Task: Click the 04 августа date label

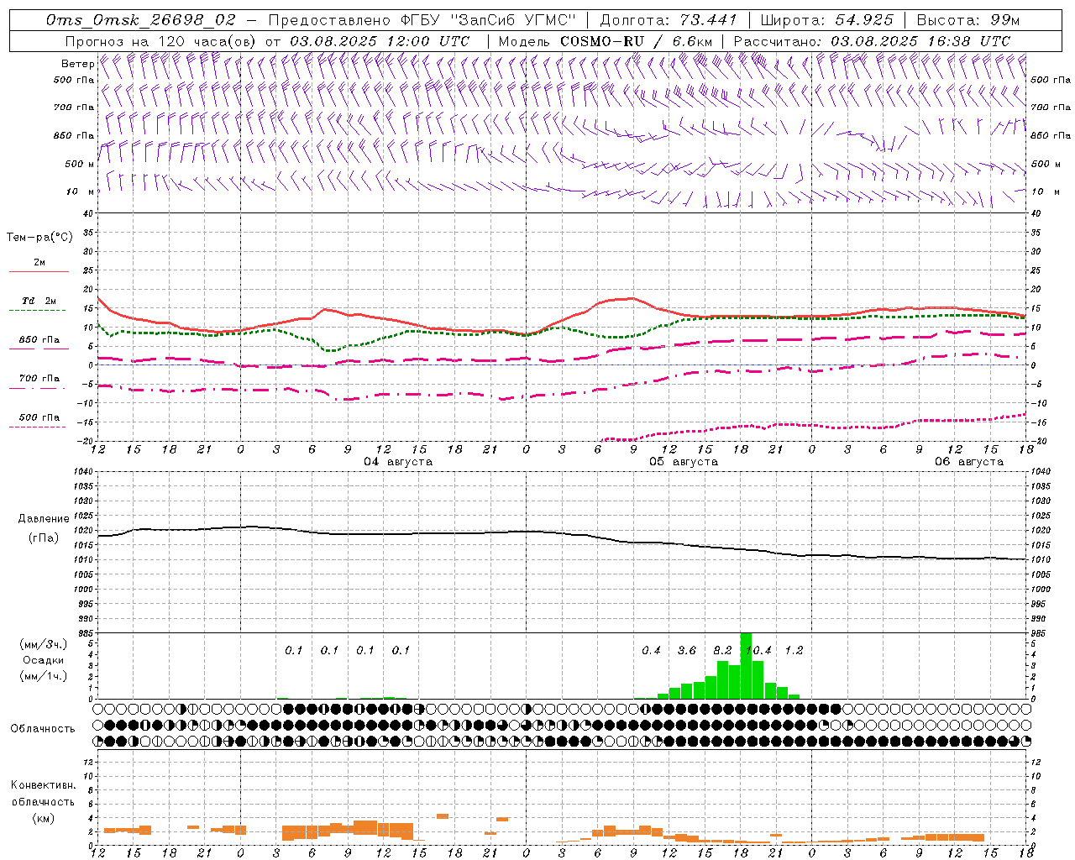Action: click(398, 462)
